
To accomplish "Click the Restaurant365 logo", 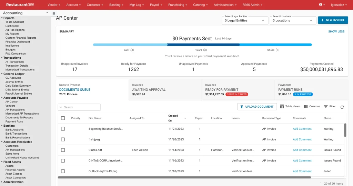I will click(20, 5).
